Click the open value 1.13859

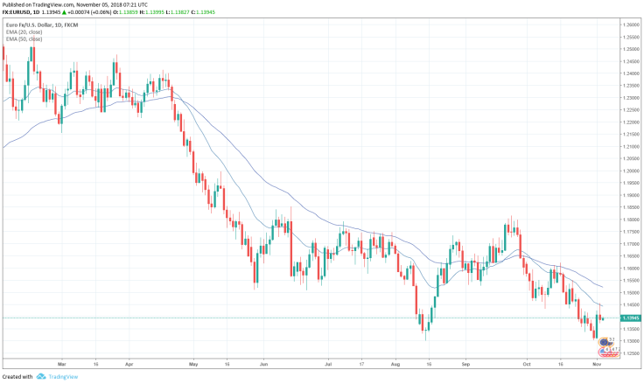pyautogui.click(x=129, y=12)
